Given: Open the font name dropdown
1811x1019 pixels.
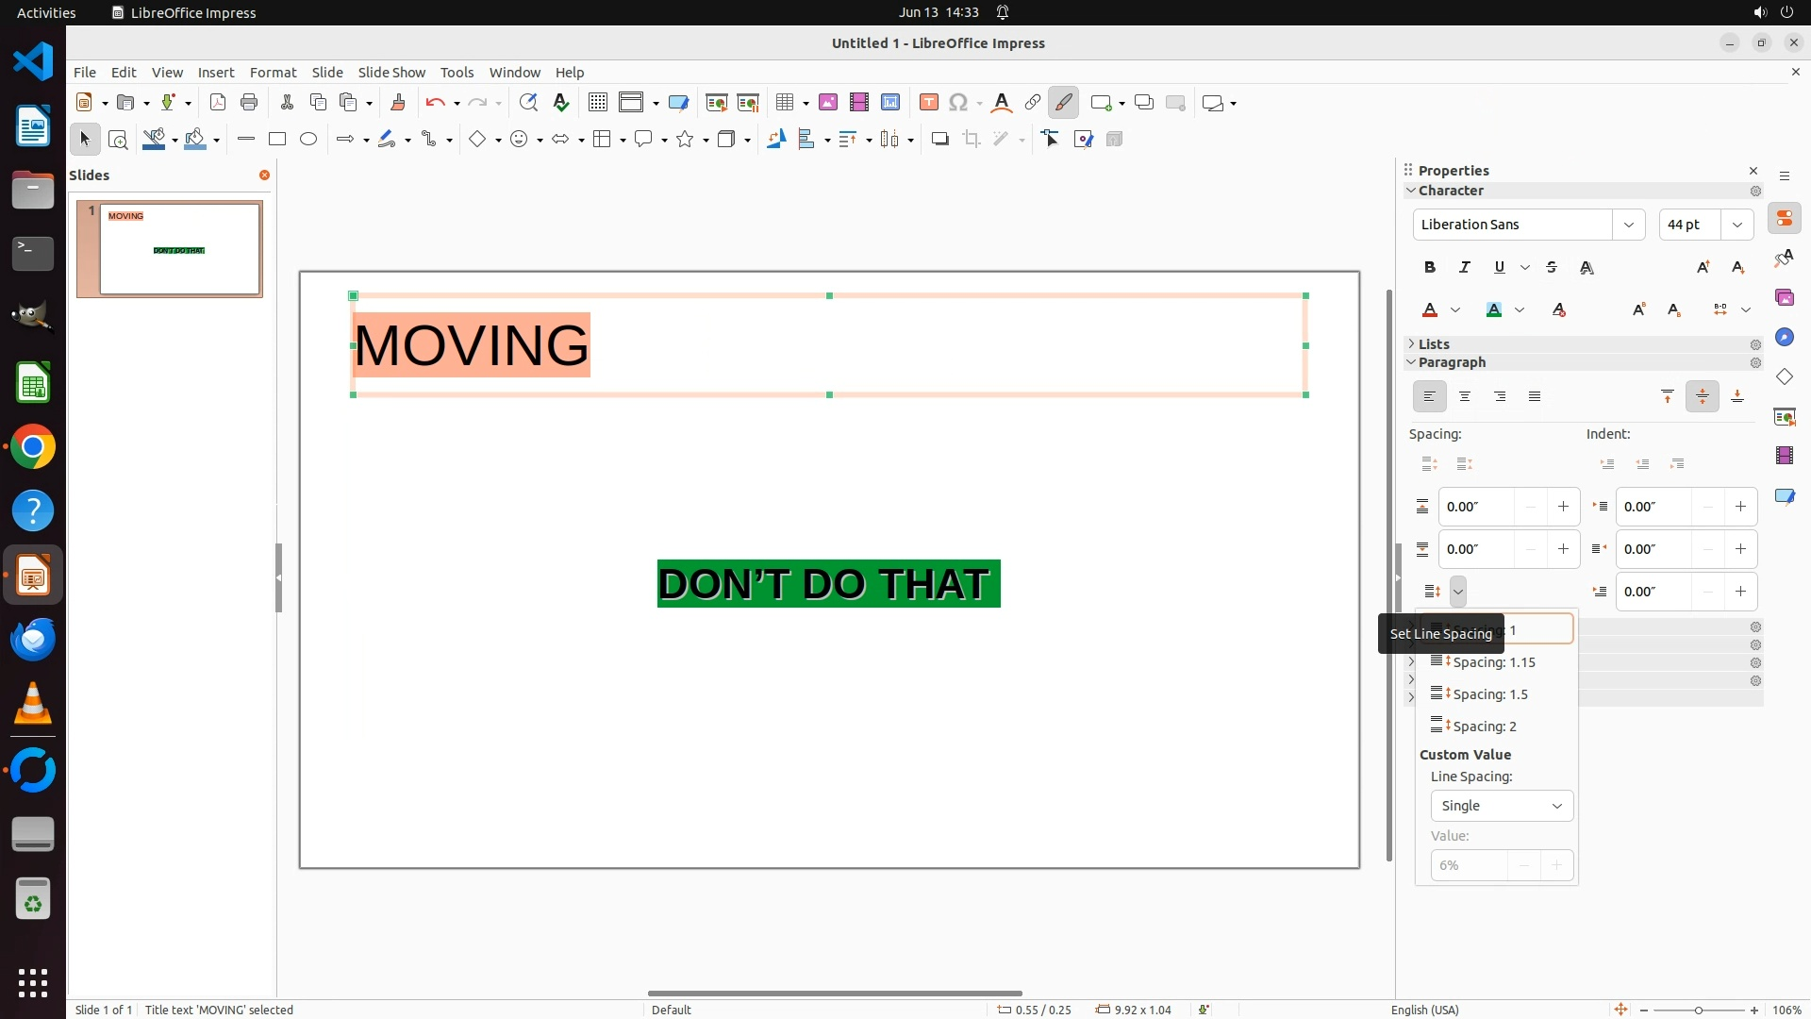Looking at the screenshot, I should pyautogui.click(x=1628, y=225).
